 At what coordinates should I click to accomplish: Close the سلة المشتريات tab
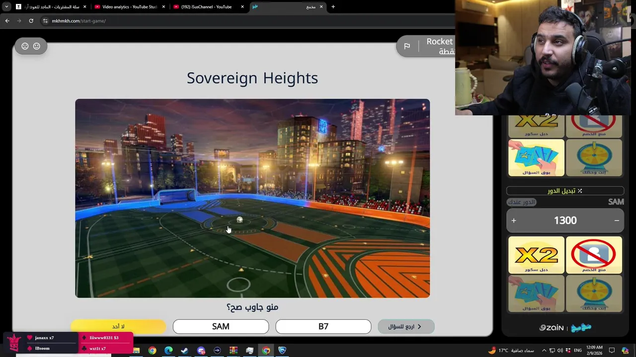coord(84,7)
